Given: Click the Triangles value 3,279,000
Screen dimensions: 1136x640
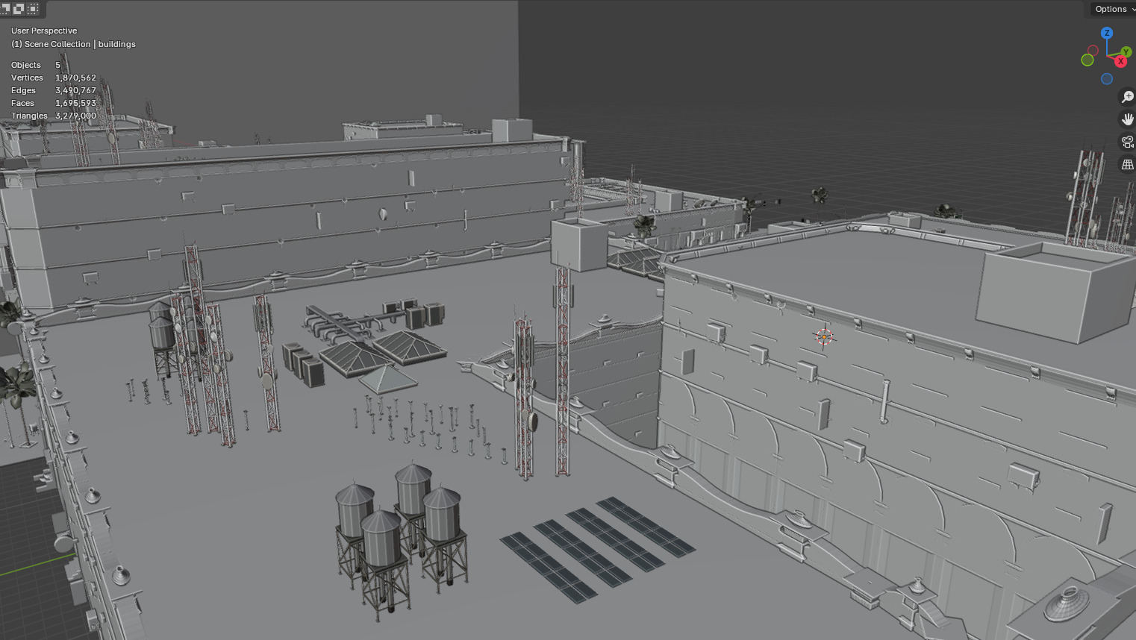Looking at the screenshot, I should [x=75, y=116].
